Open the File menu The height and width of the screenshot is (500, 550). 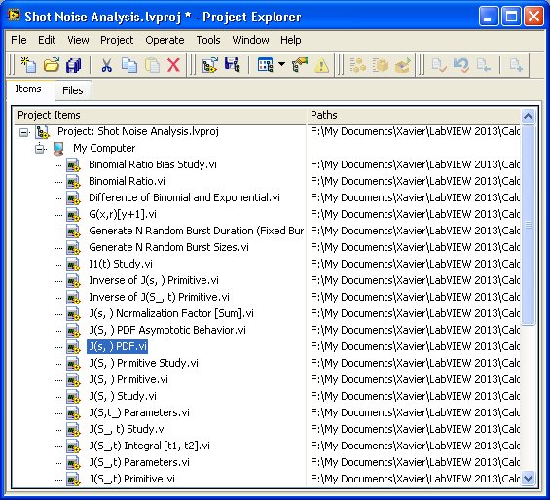[x=18, y=40]
